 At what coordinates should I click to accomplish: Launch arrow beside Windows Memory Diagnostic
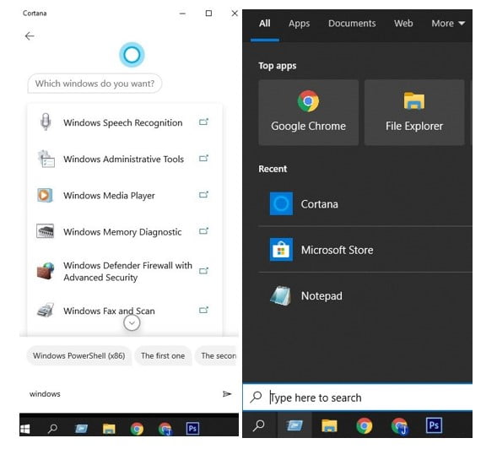(203, 231)
